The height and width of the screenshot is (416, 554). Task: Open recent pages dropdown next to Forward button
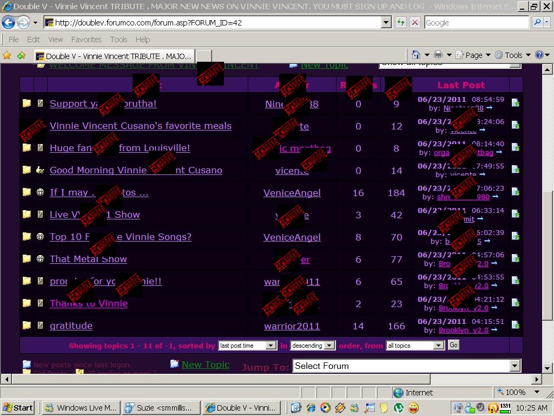[x=35, y=23]
